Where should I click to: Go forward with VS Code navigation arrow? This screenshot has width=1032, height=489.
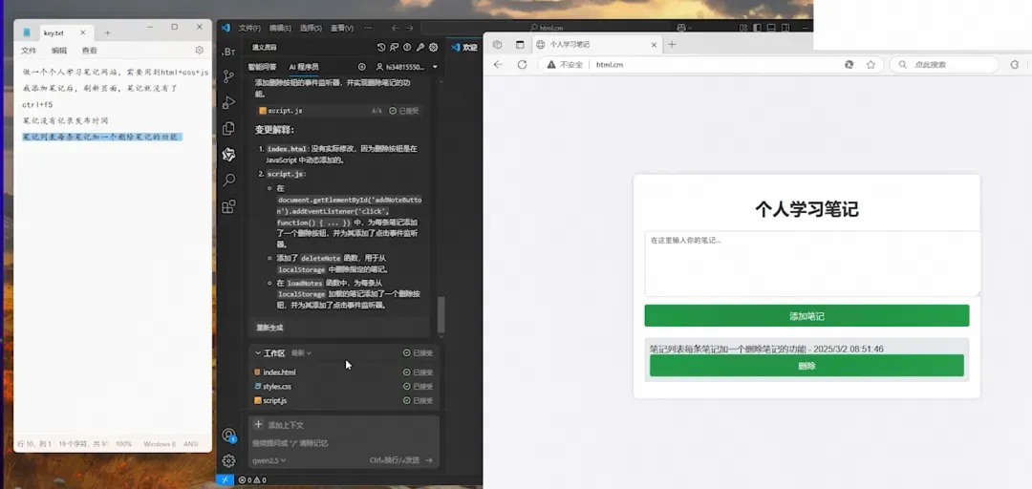(x=409, y=28)
